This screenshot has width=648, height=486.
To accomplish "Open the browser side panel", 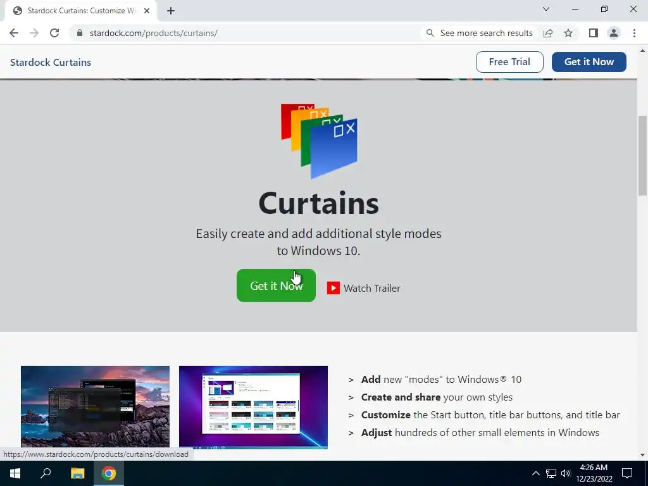I will (594, 33).
